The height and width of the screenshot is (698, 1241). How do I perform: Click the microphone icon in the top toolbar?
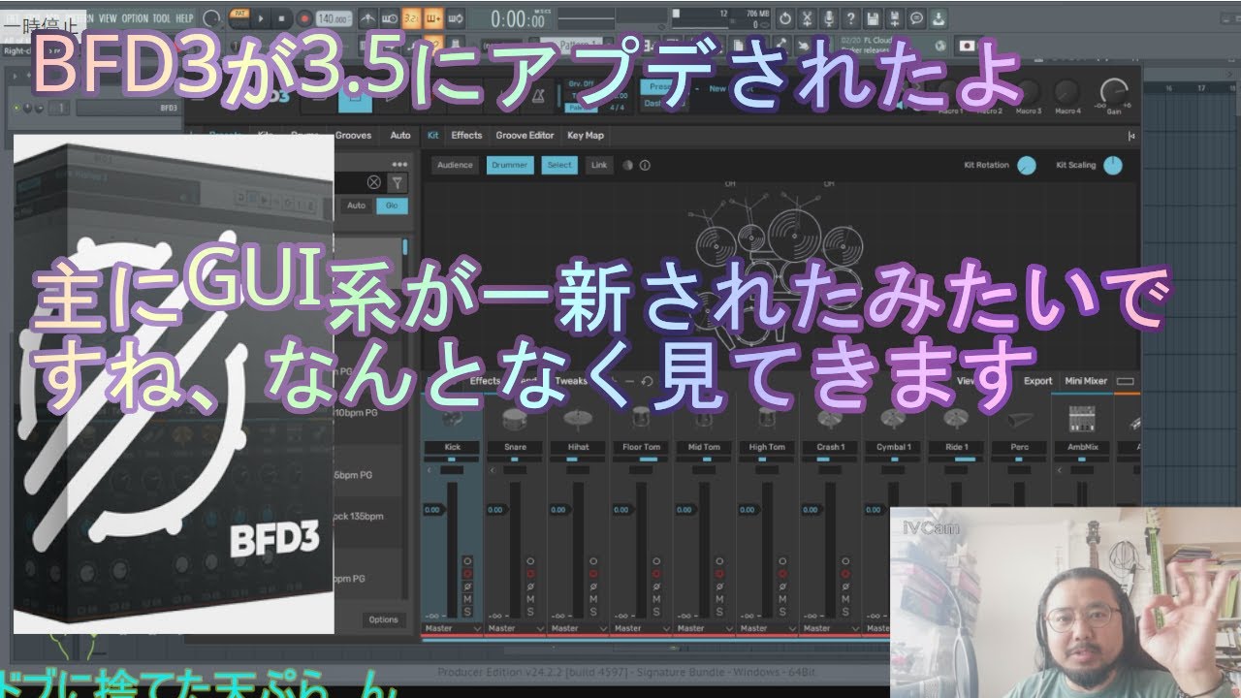(829, 18)
